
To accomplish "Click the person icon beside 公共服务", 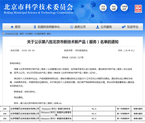I will [98, 27].
